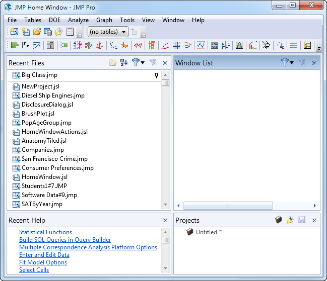Select San Francisco Crime.jmp in Recent Files
This screenshot has width=327, height=281.
coord(50,159)
